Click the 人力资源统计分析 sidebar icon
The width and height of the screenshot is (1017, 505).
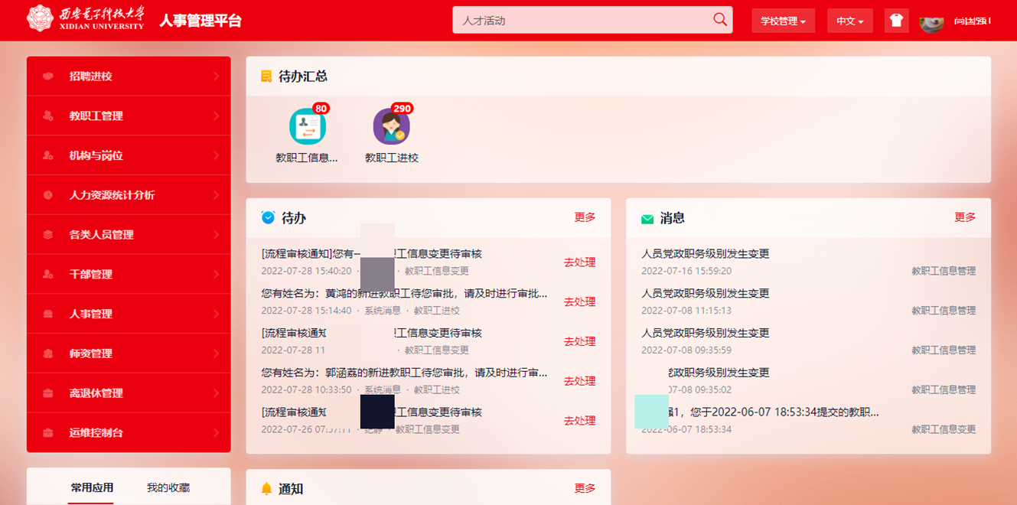48,195
